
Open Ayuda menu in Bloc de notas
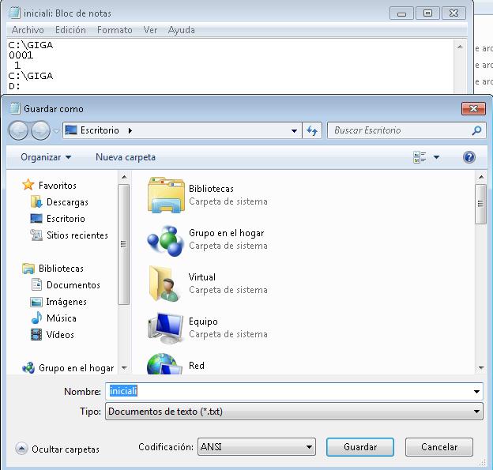tap(182, 30)
